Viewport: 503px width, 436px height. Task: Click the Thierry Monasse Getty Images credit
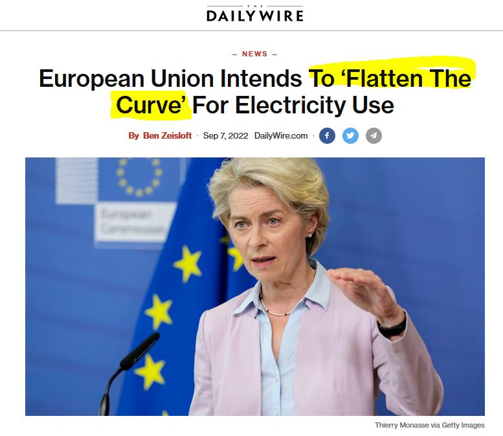430,425
